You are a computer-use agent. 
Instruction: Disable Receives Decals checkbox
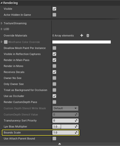coord(54,72)
